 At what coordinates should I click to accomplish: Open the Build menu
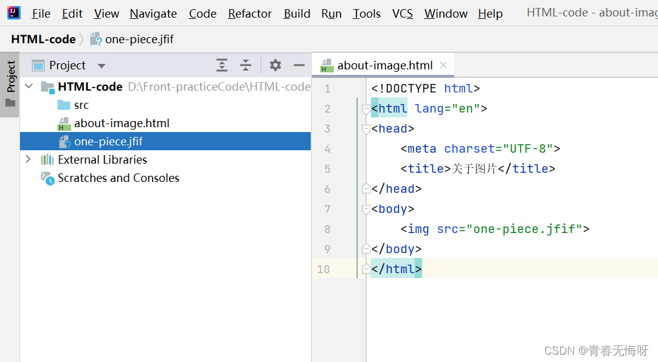(297, 14)
